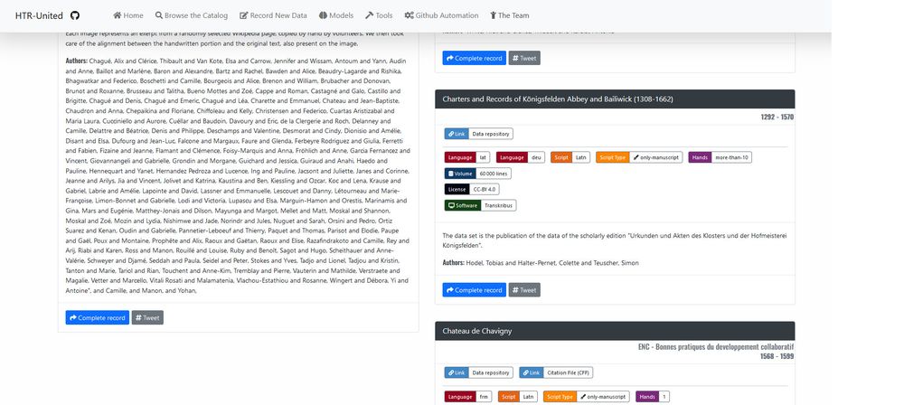
Task: Click the Script Latn badge in Chavigny card
Action: (517, 397)
